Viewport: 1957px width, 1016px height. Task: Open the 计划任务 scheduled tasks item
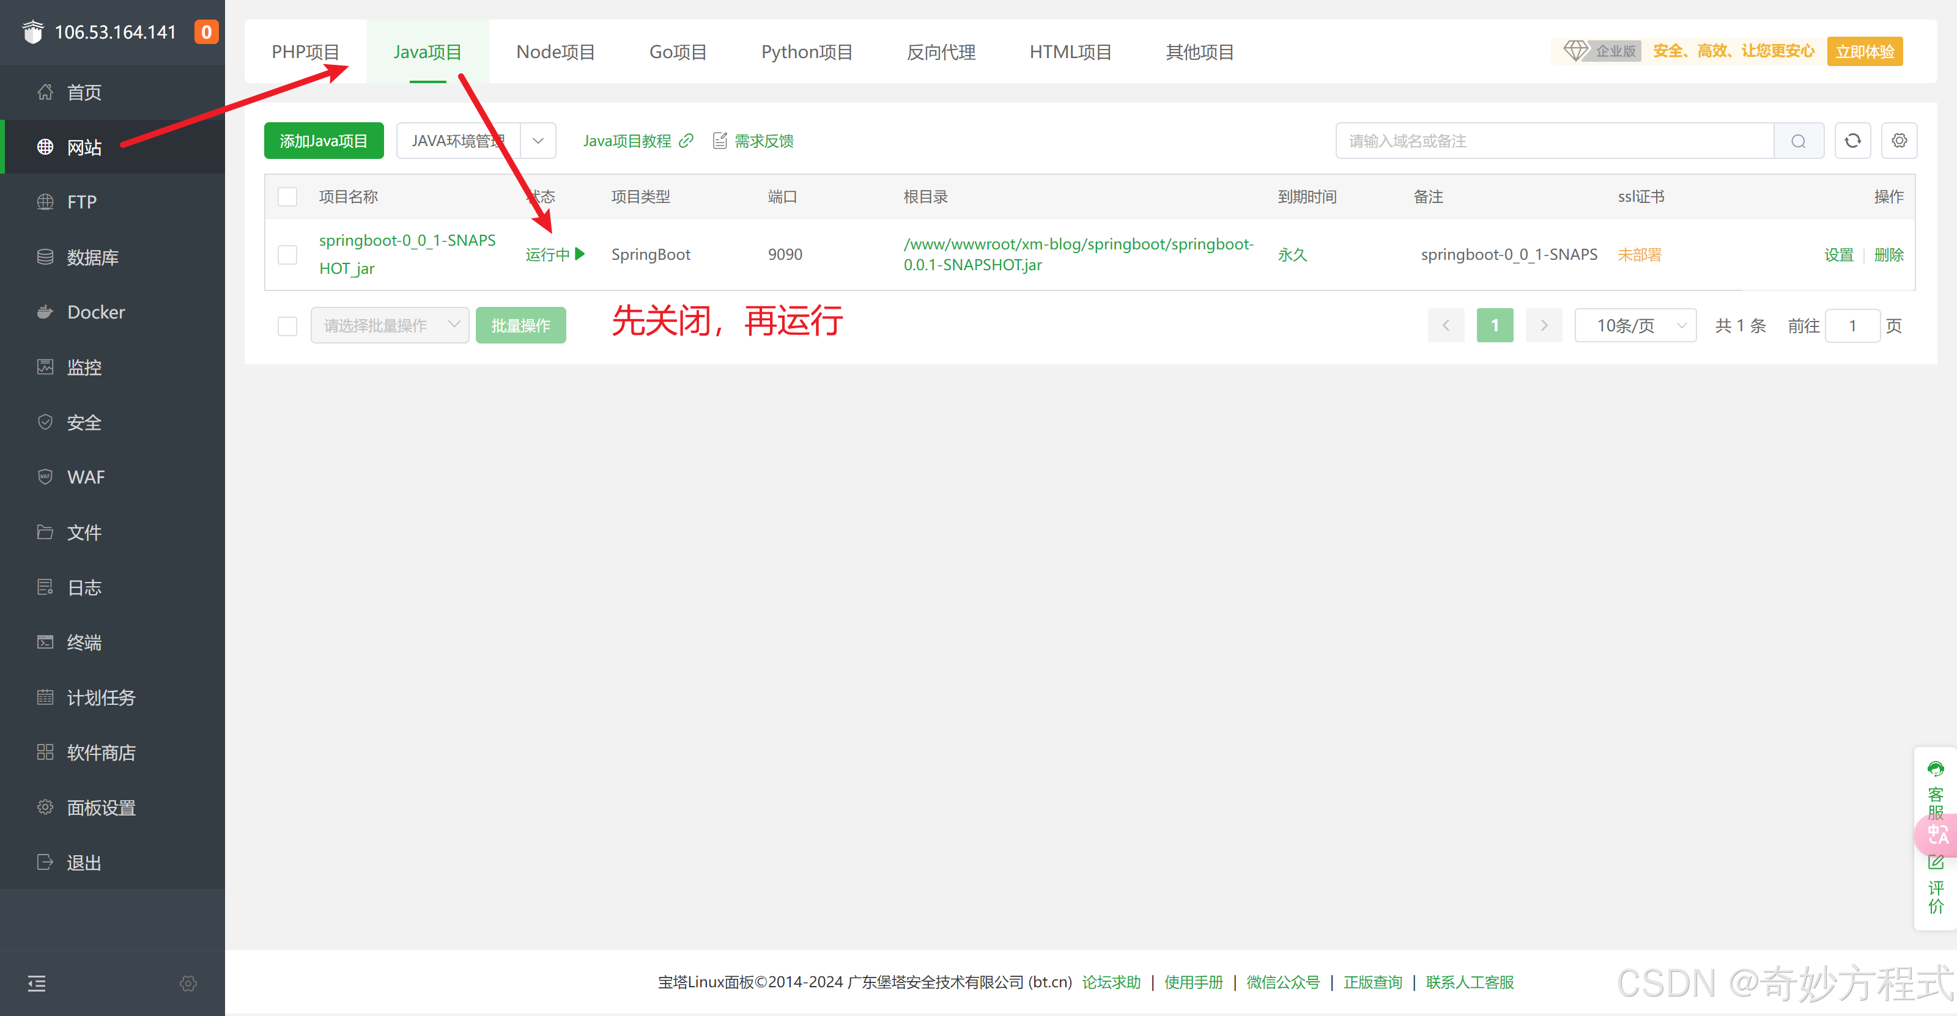tap(113, 697)
